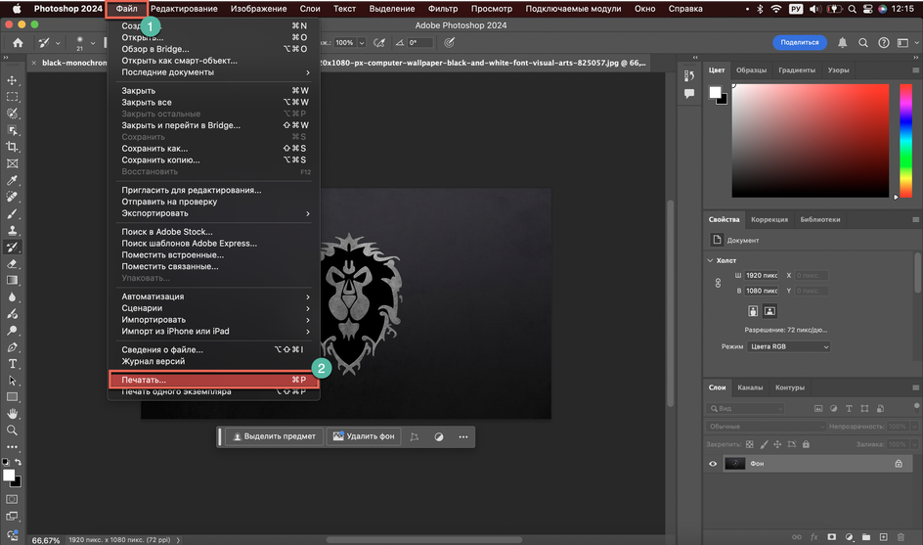The width and height of the screenshot is (923, 545).
Task: Open the help question mark icon
Action: tap(884, 42)
